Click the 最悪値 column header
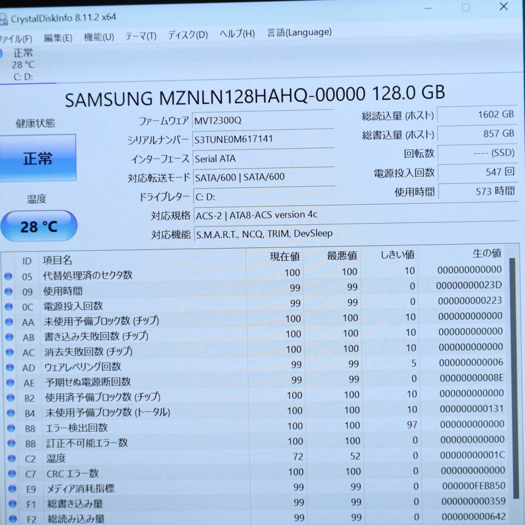The height and width of the screenshot is (525, 525). point(342,255)
